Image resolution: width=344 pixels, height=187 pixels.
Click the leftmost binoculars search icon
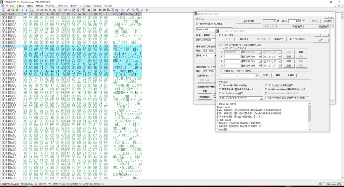tap(100, 10)
